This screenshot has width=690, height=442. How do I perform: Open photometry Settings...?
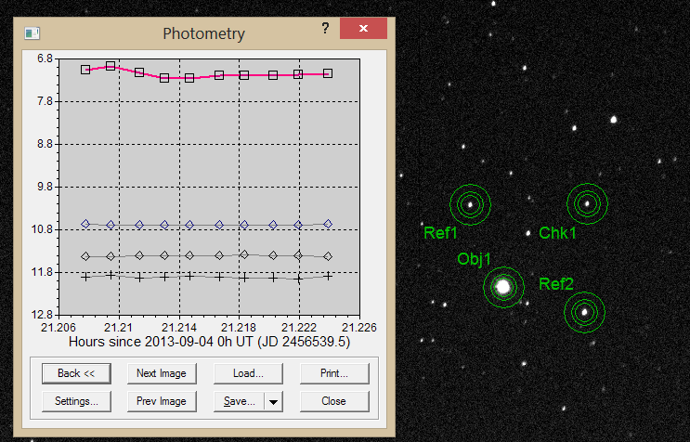coord(76,402)
